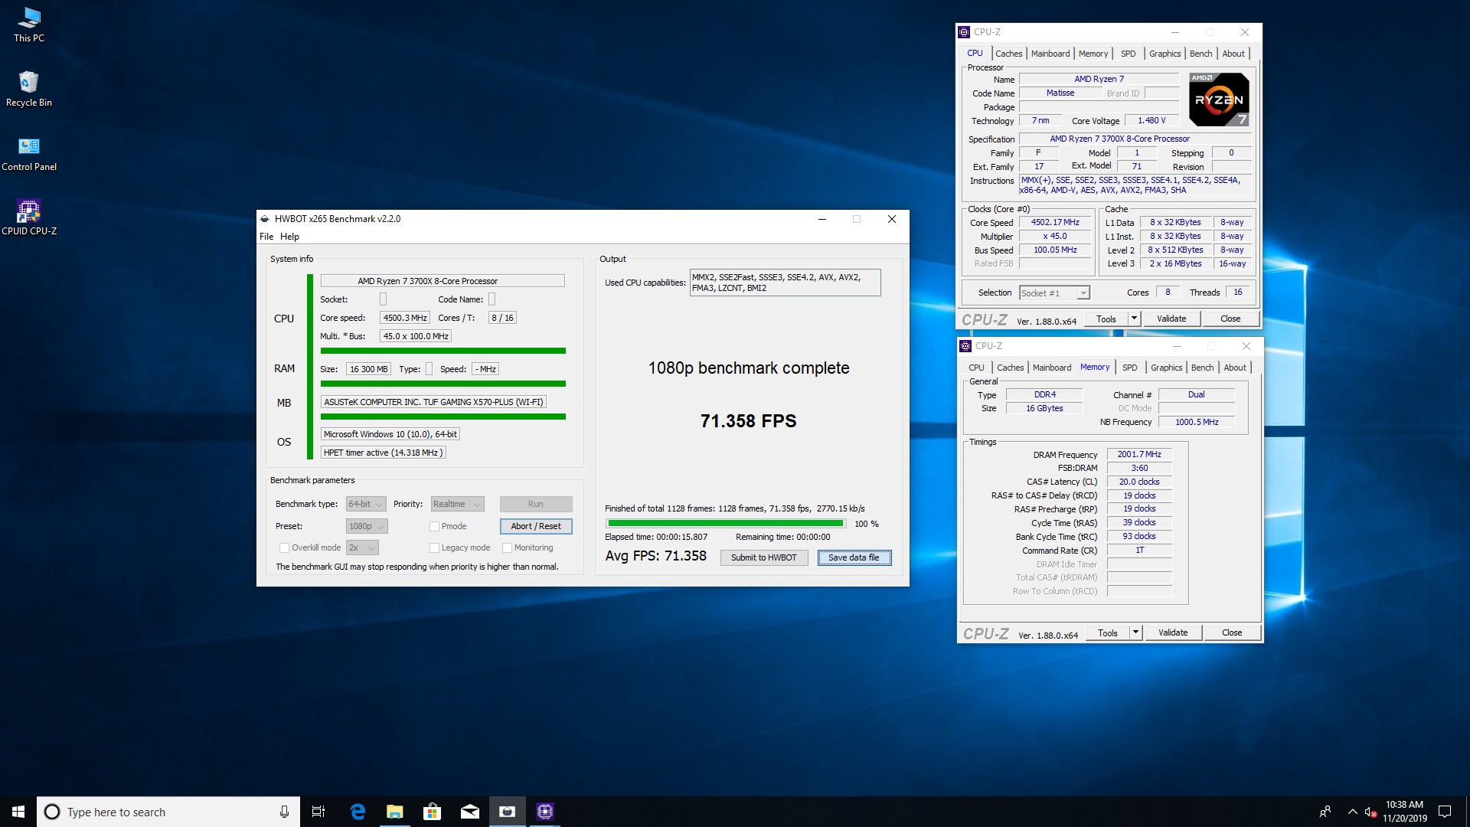Screen dimensions: 1470x827
Task: Click the benchmark progress bar at 100%
Action: (725, 524)
